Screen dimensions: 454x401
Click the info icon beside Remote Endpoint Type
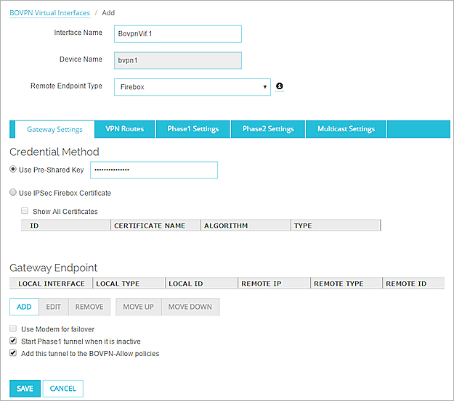280,87
